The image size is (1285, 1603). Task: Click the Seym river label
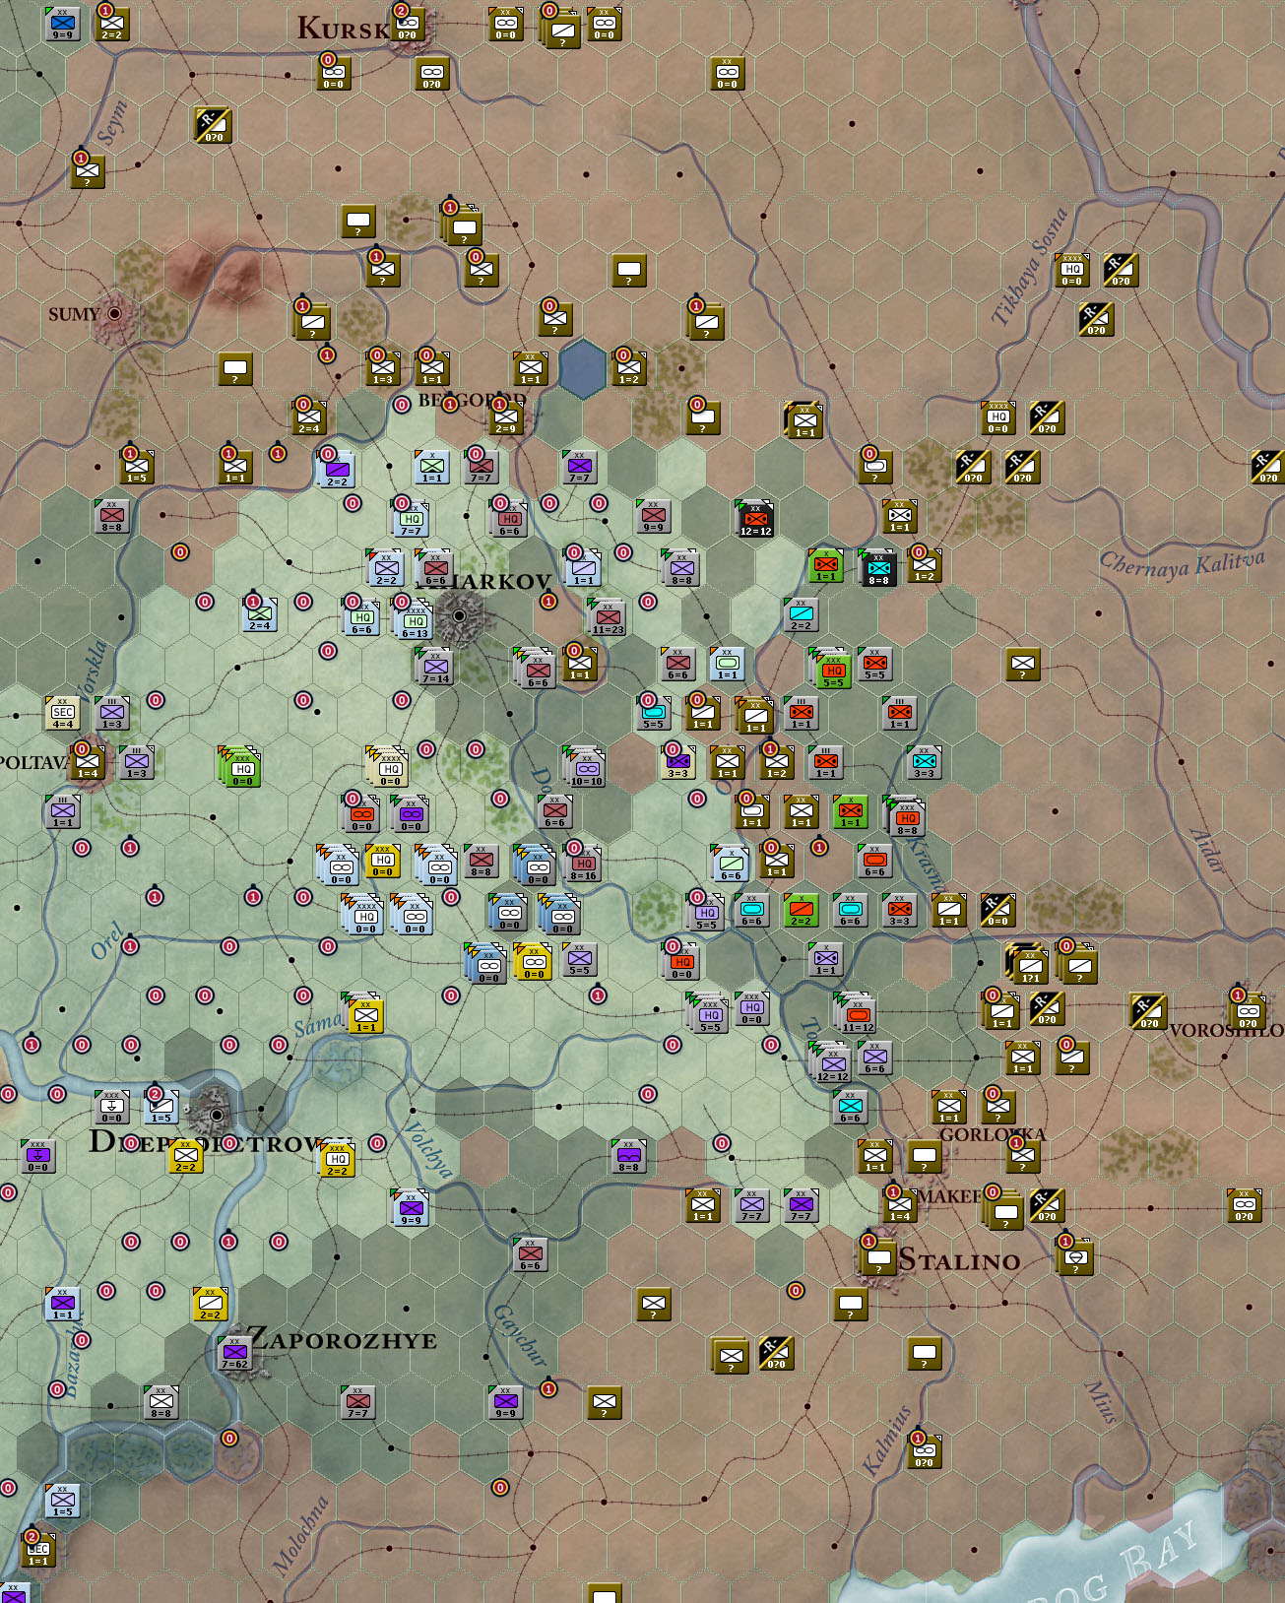(112, 122)
